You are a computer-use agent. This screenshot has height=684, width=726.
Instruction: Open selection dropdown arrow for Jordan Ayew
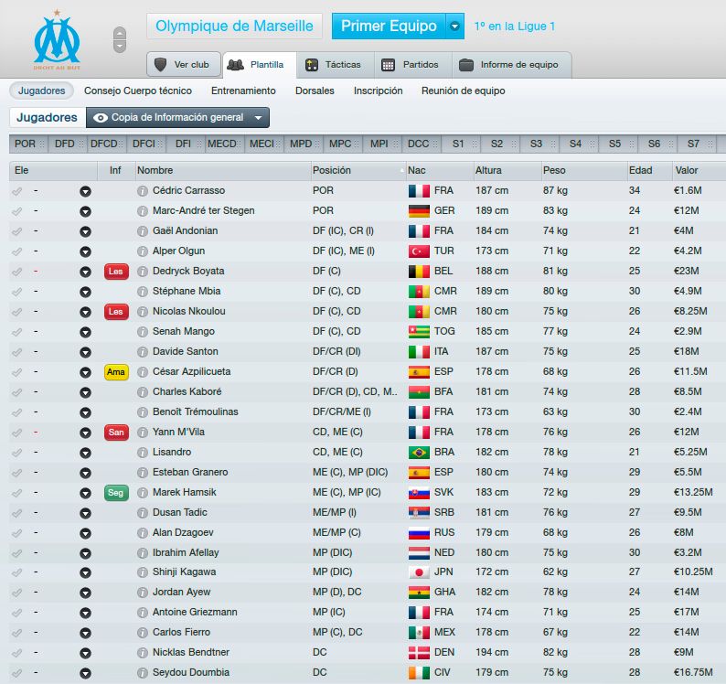[85, 593]
